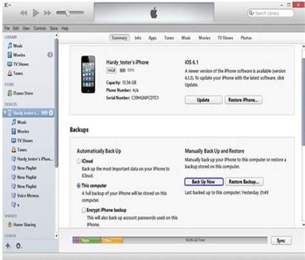This screenshot has height=260, width=305.
Task: Open the first New Playlist entry
Action: [24, 168]
